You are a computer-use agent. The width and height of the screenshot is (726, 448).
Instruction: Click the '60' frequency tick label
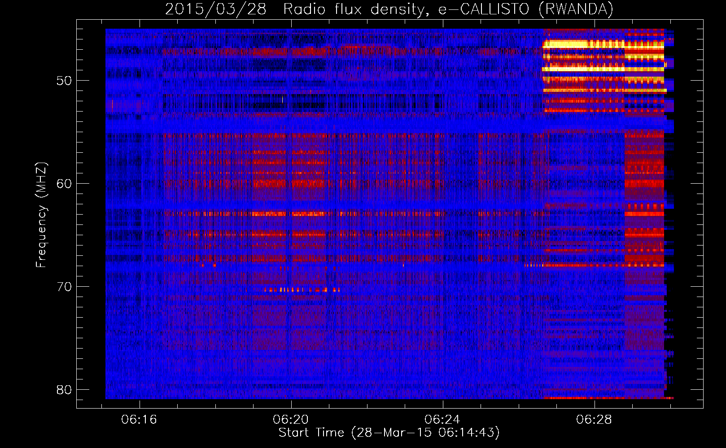click(x=64, y=184)
